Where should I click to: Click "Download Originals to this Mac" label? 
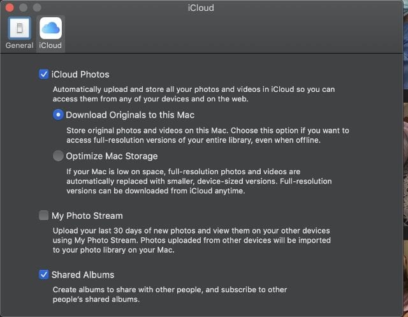pyautogui.click(x=130, y=115)
